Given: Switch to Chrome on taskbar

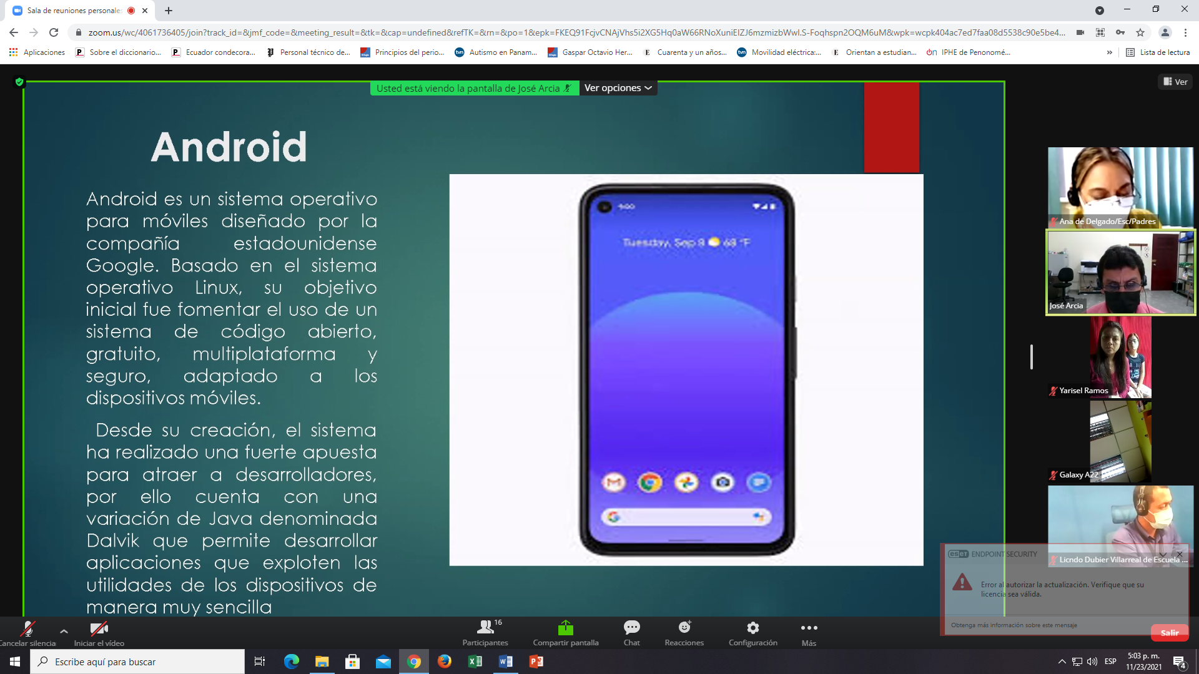Looking at the screenshot, I should click(414, 662).
